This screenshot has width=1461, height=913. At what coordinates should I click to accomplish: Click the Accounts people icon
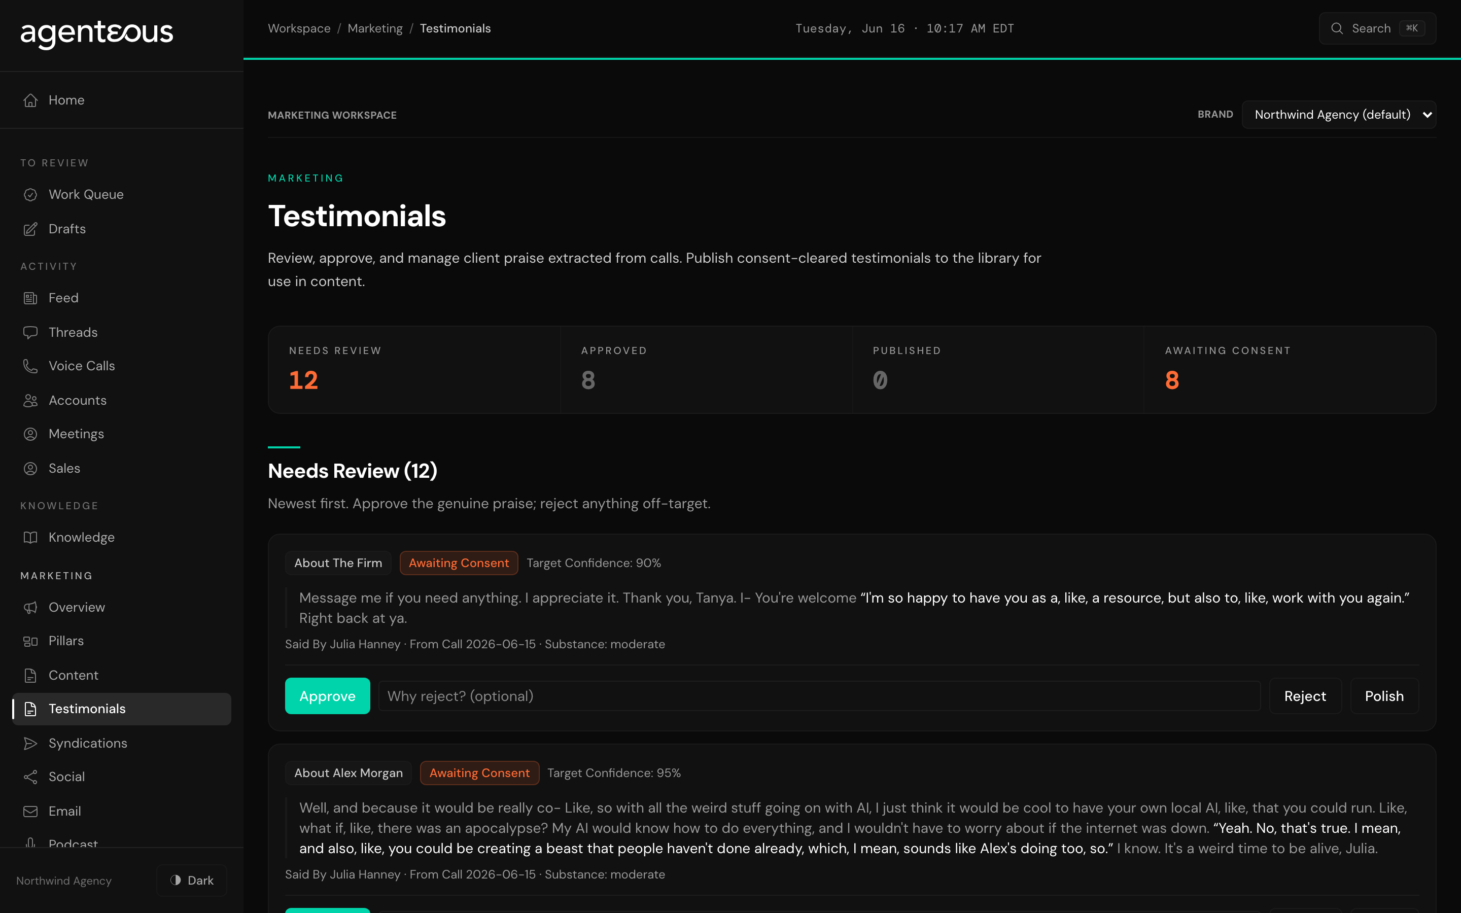tap(30, 400)
